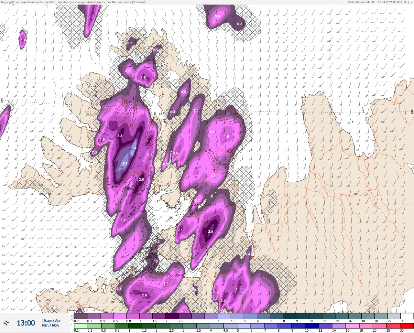
Task: Click the bottom-row red legend swatch for 25
Action: click(x=394, y=326)
